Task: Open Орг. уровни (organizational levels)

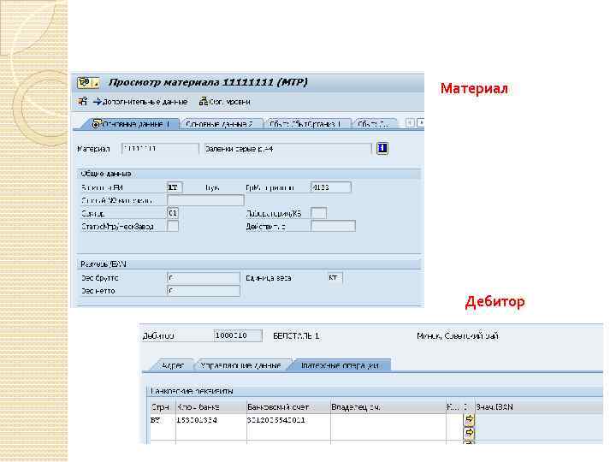Action: [x=225, y=102]
